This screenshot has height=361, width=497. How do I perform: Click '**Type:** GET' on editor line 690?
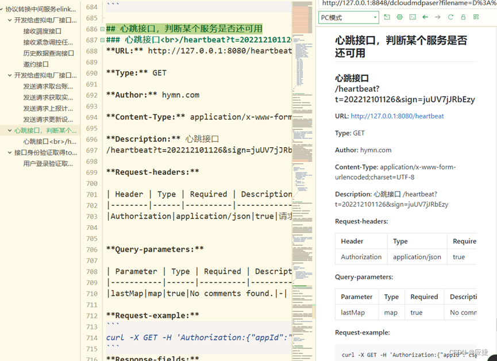136,73
